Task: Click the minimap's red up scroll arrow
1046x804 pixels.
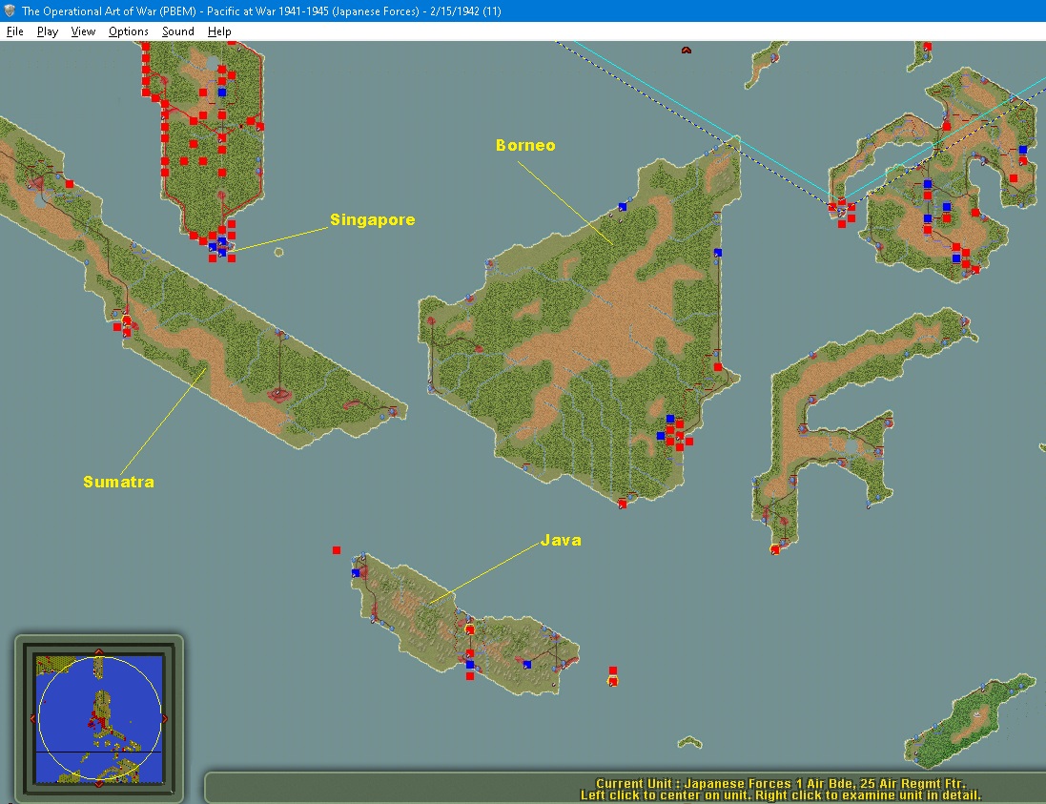Action: point(99,651)
